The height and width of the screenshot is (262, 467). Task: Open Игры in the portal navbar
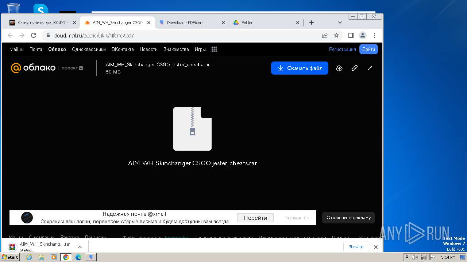[x=200, y=49]
